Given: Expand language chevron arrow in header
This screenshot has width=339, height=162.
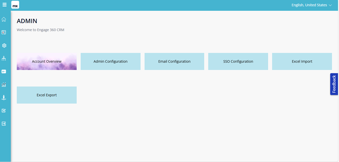Looking at the screenshot, I should point(330,5).
